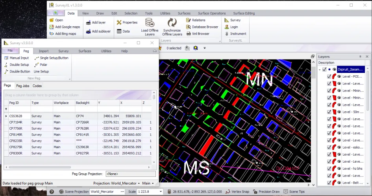Toggle the eye of Dspruit_2seam layer
This screenshot has width=372, height=196.
334,69
